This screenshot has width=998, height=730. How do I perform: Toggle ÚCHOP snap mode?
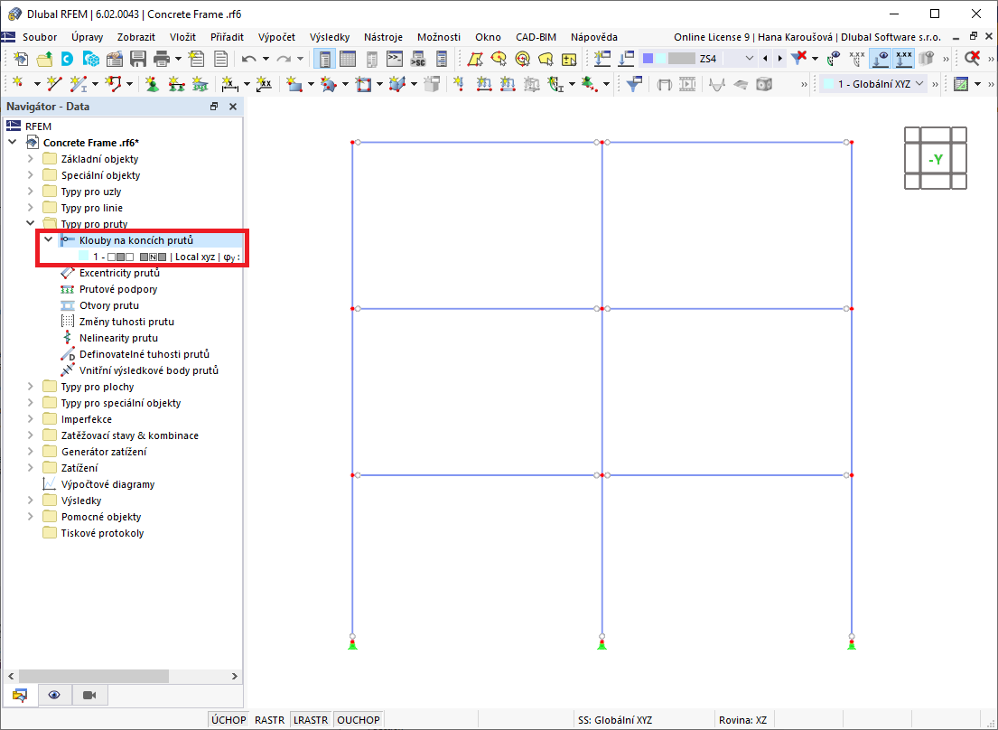click(x=229, y=719)
